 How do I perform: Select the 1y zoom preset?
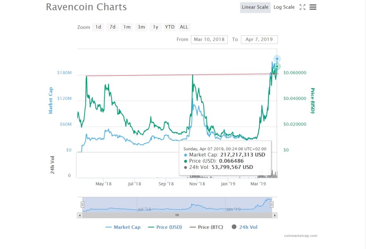click(x=155, y=27)
